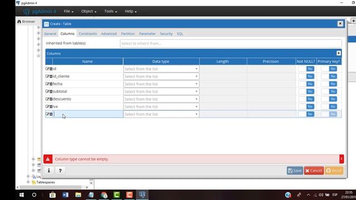Open the data type dropdown for id

point(161,69)
